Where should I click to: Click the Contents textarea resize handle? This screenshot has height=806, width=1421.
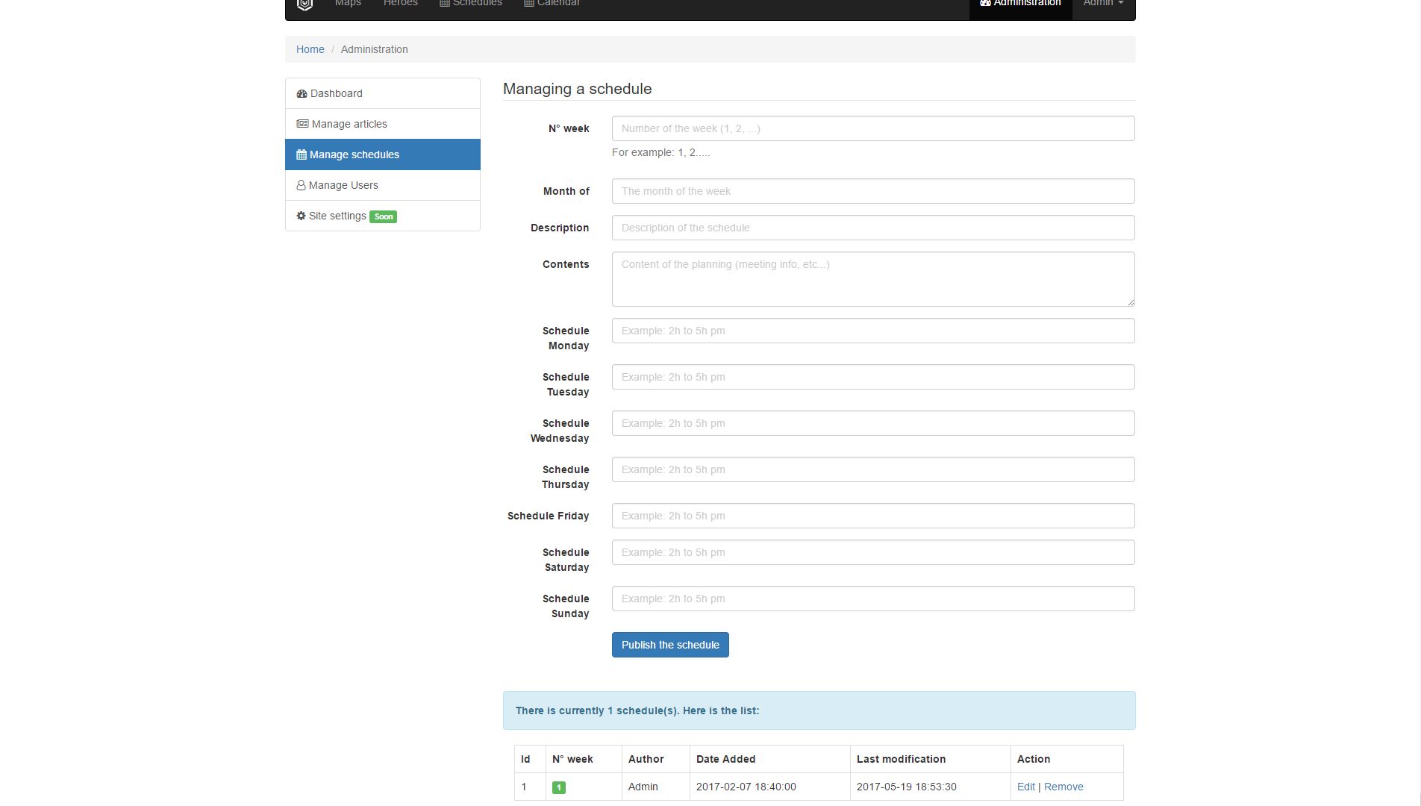click(1131, 302)
